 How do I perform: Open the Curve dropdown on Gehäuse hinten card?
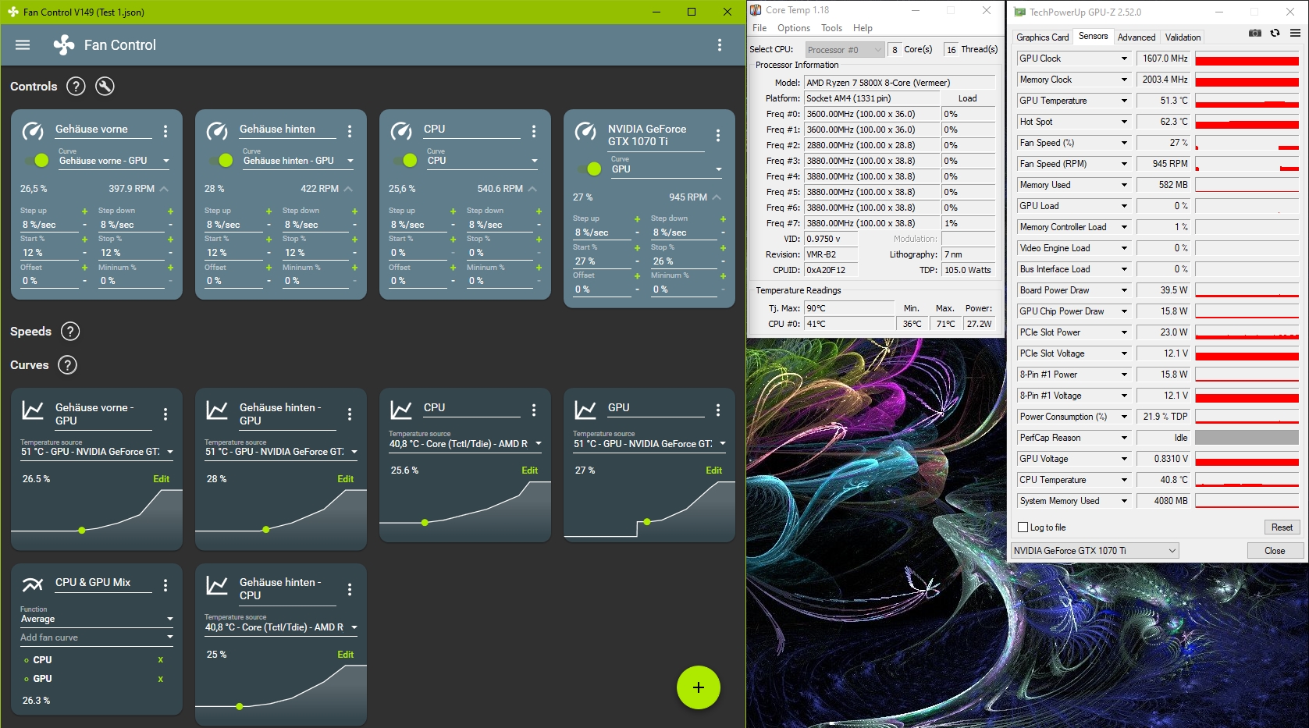[x=298, y=161]
